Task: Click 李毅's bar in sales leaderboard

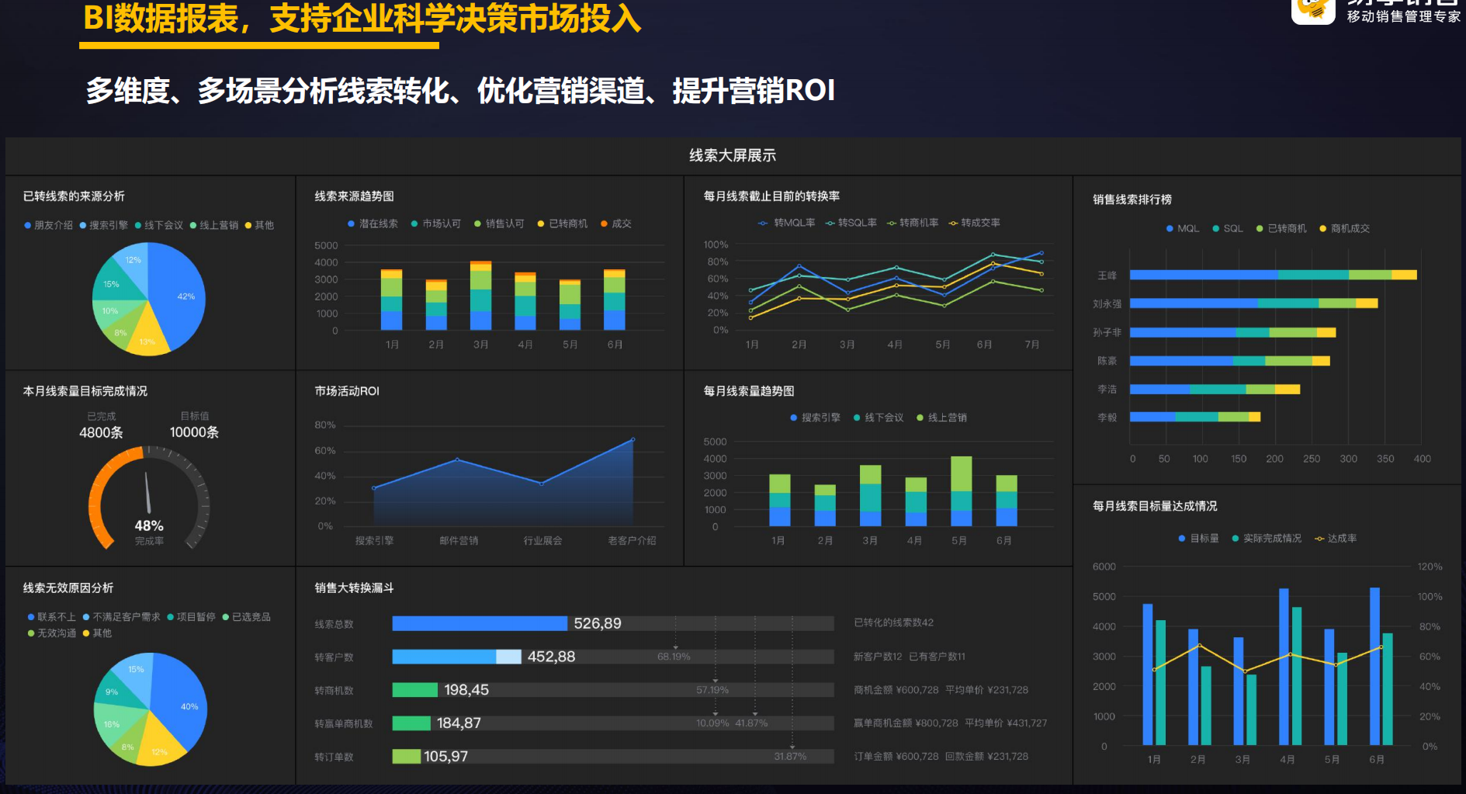Action: [1194, 417]
